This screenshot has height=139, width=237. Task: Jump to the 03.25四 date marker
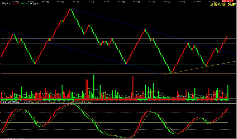pyautogui.click(x=30, y=1)
